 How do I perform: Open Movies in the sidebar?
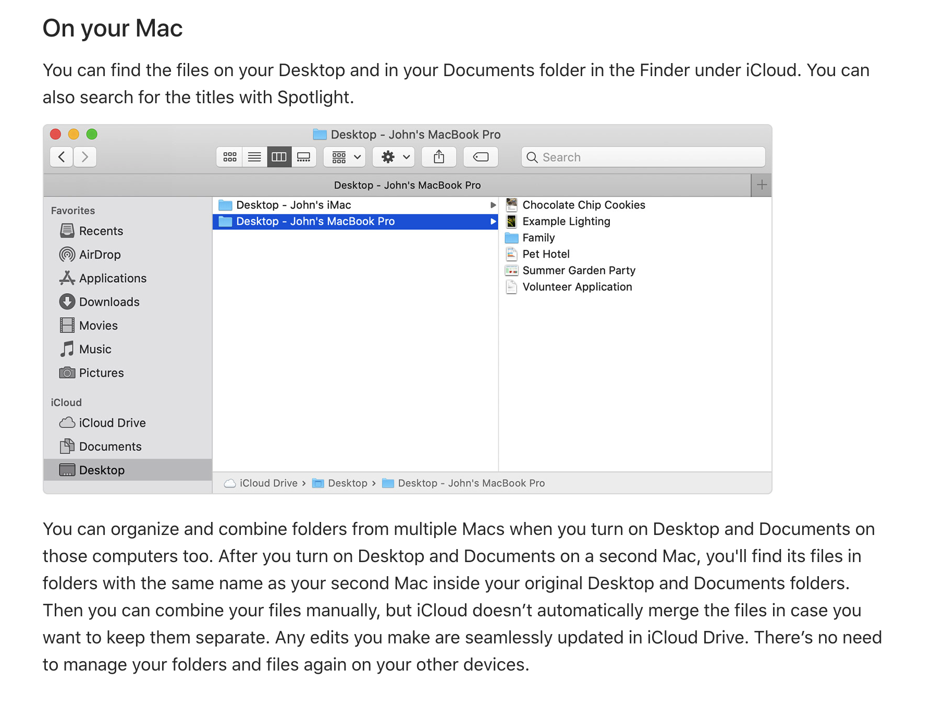[89, 325]
